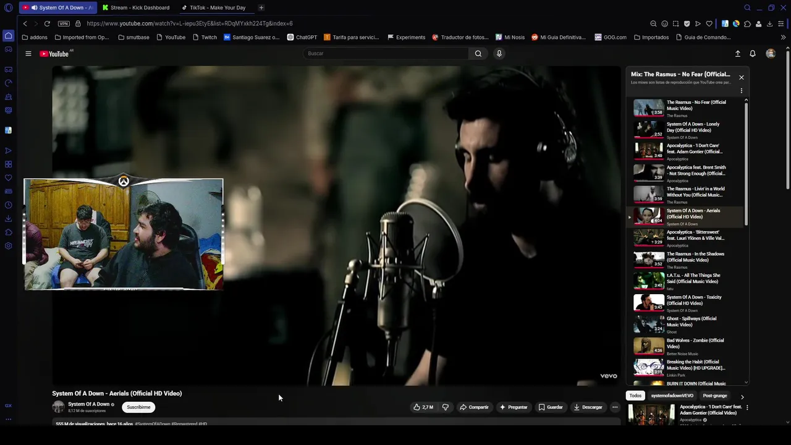Screen dimensions: 791x445
Task: Open sidebar Downloads arrow icon
Action: click(x=8, y=219)
